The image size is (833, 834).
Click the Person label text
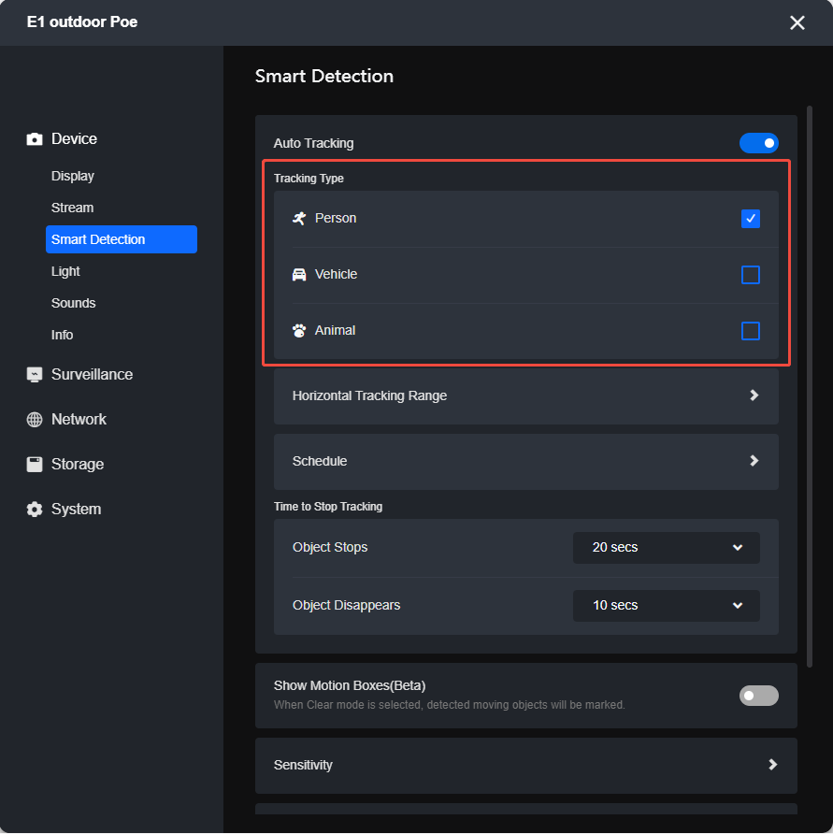[336, 218]
